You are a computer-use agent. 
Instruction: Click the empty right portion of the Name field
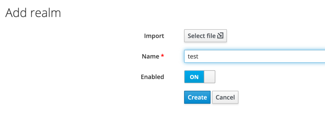tap(284, 56)
